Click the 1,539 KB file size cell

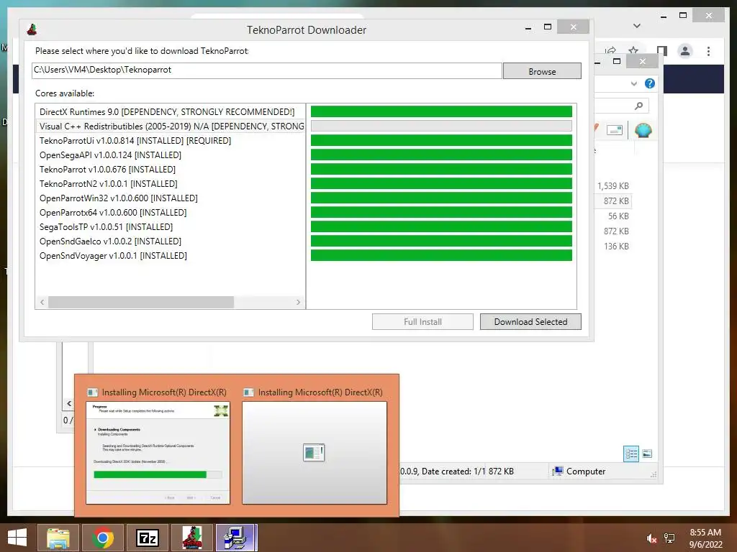point(613,186)
